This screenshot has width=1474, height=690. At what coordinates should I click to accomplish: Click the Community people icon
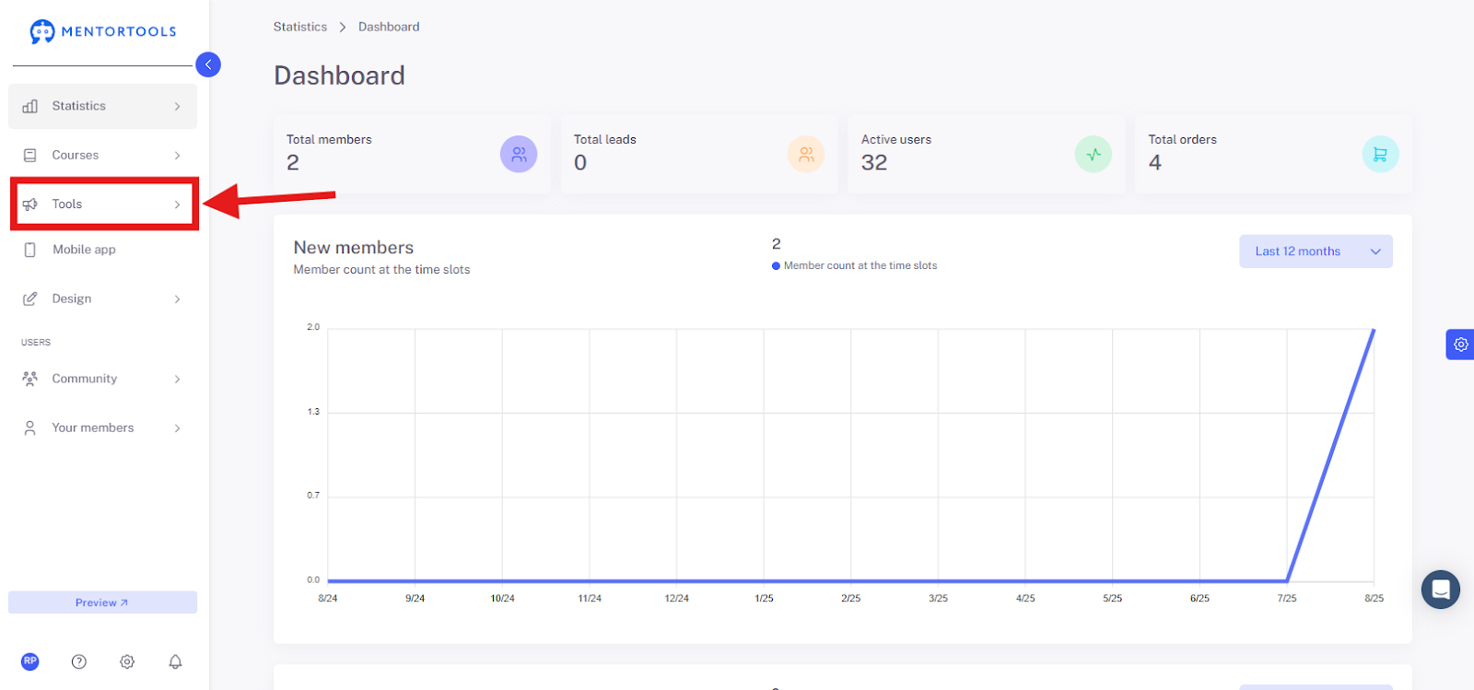[30, 379]
